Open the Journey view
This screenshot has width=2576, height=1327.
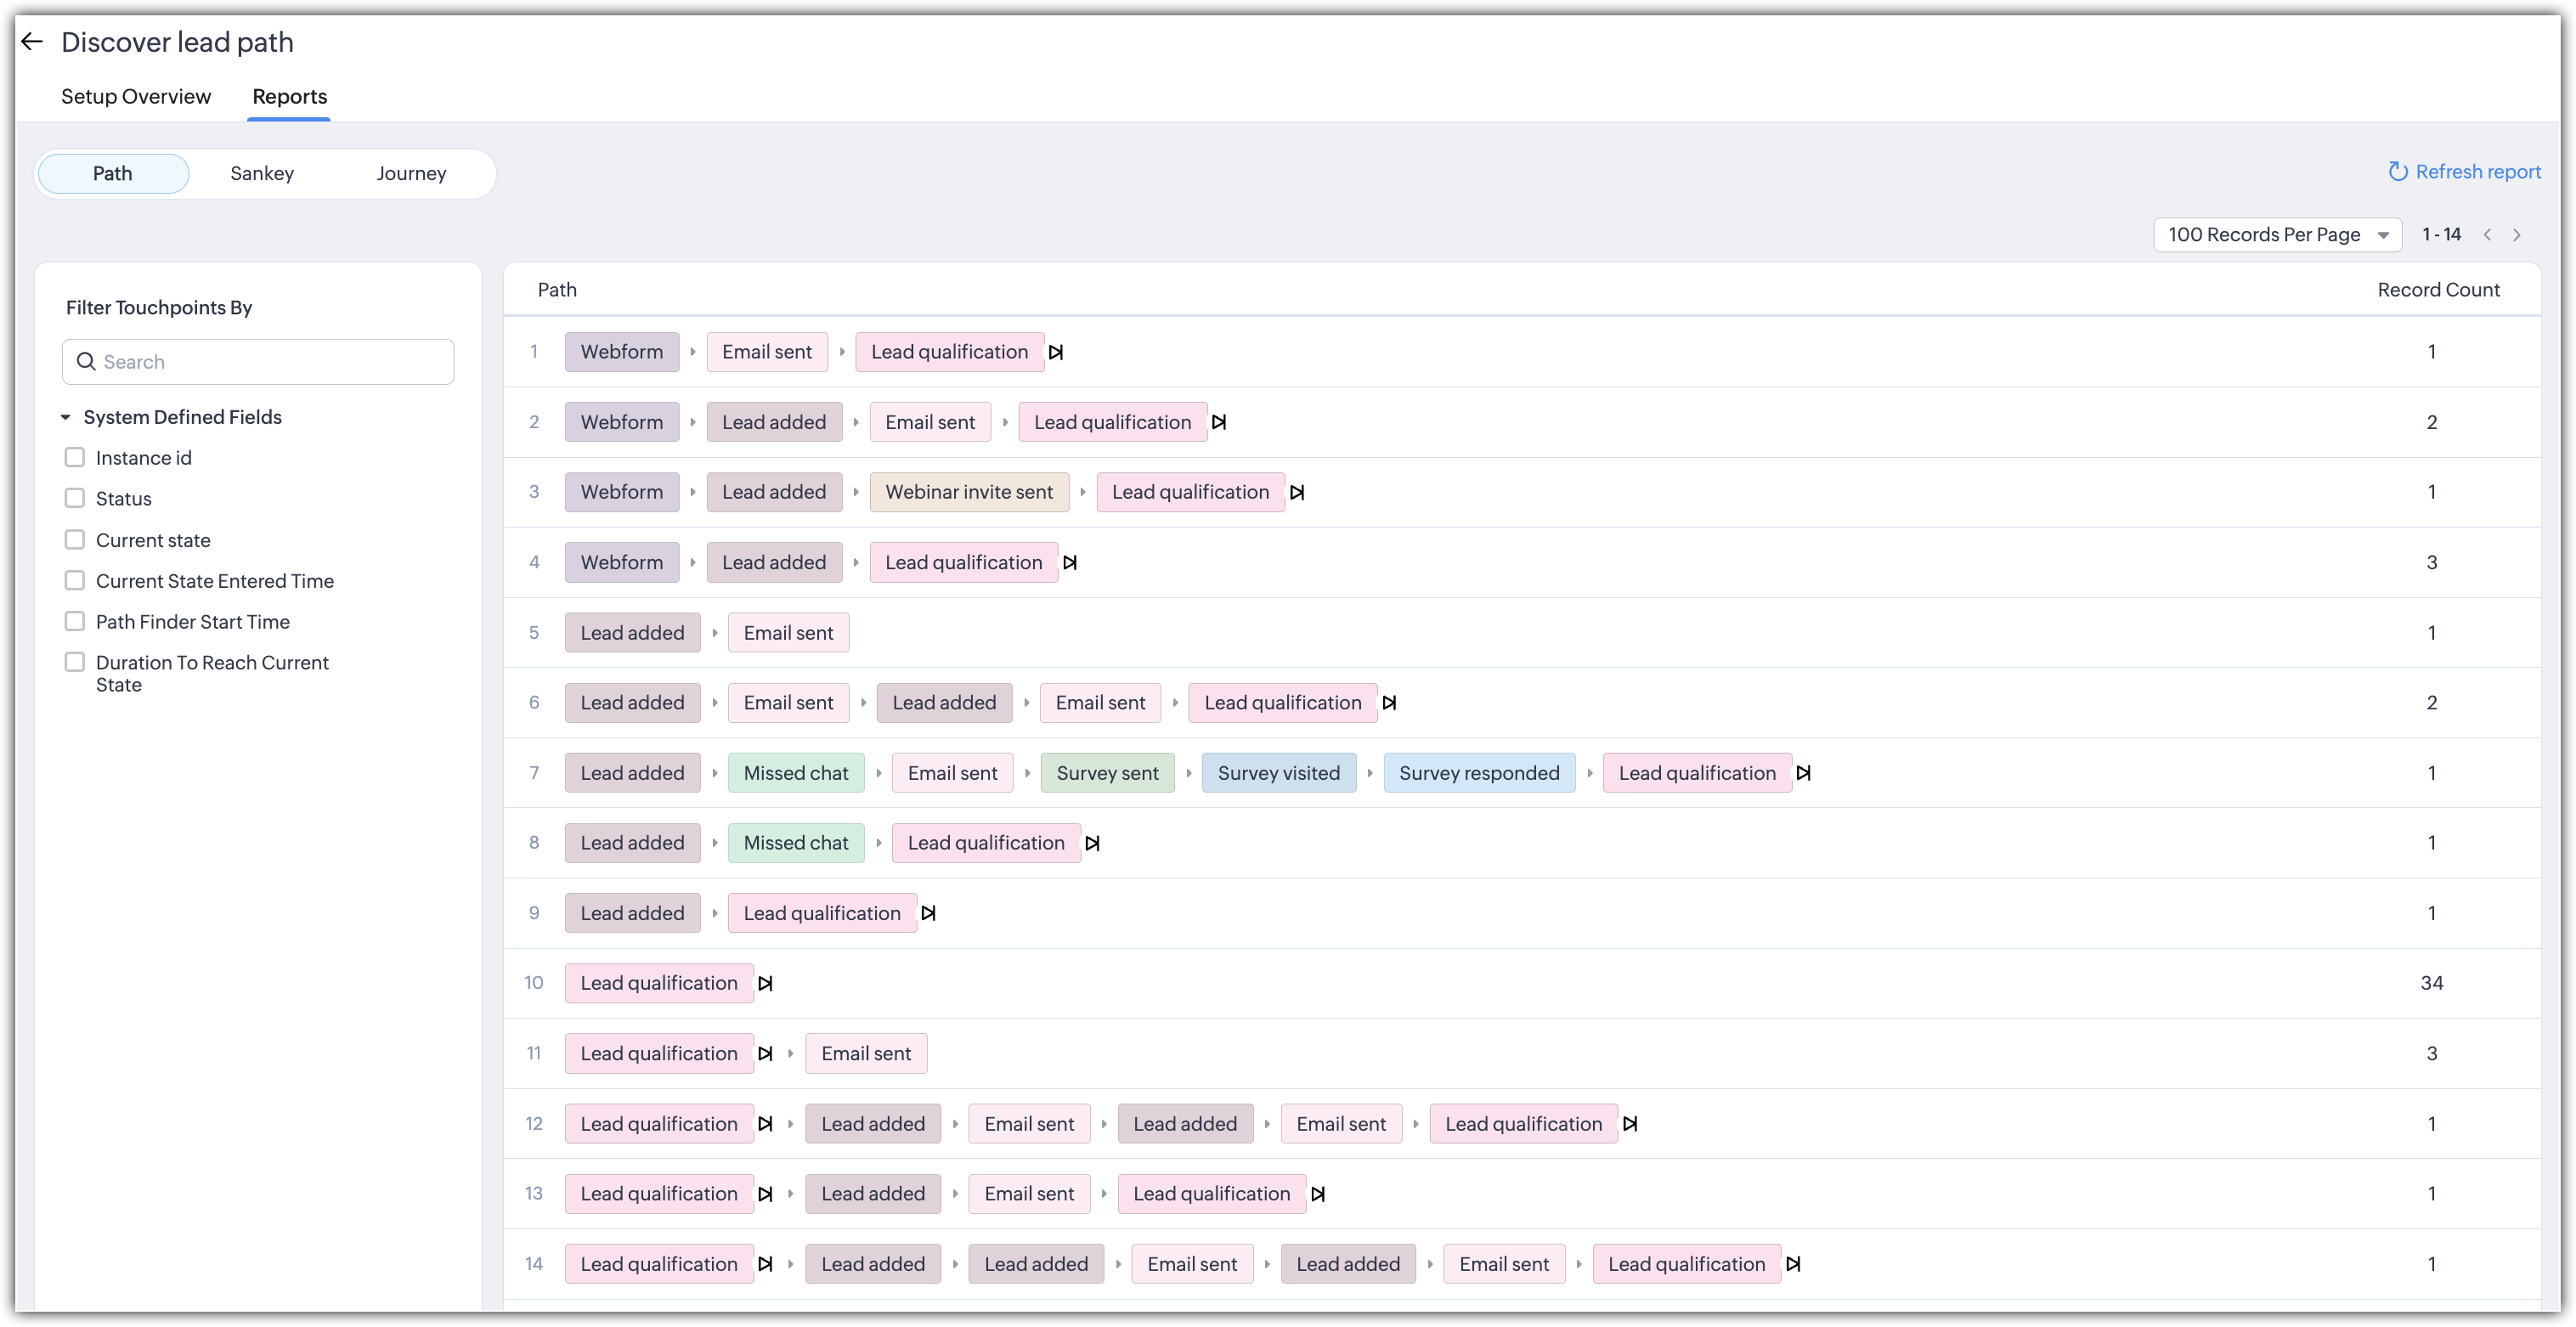click(x=411, y=174)
